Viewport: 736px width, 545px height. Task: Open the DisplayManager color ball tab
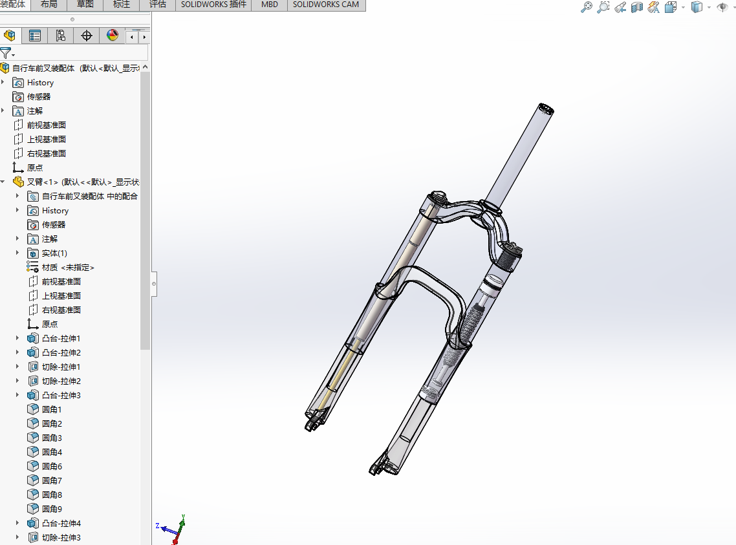(x=112, y=36)
